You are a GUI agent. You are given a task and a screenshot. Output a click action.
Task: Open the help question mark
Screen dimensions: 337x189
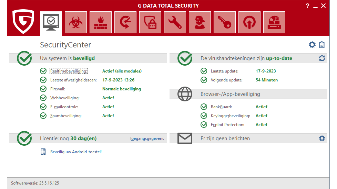(308, 6)
